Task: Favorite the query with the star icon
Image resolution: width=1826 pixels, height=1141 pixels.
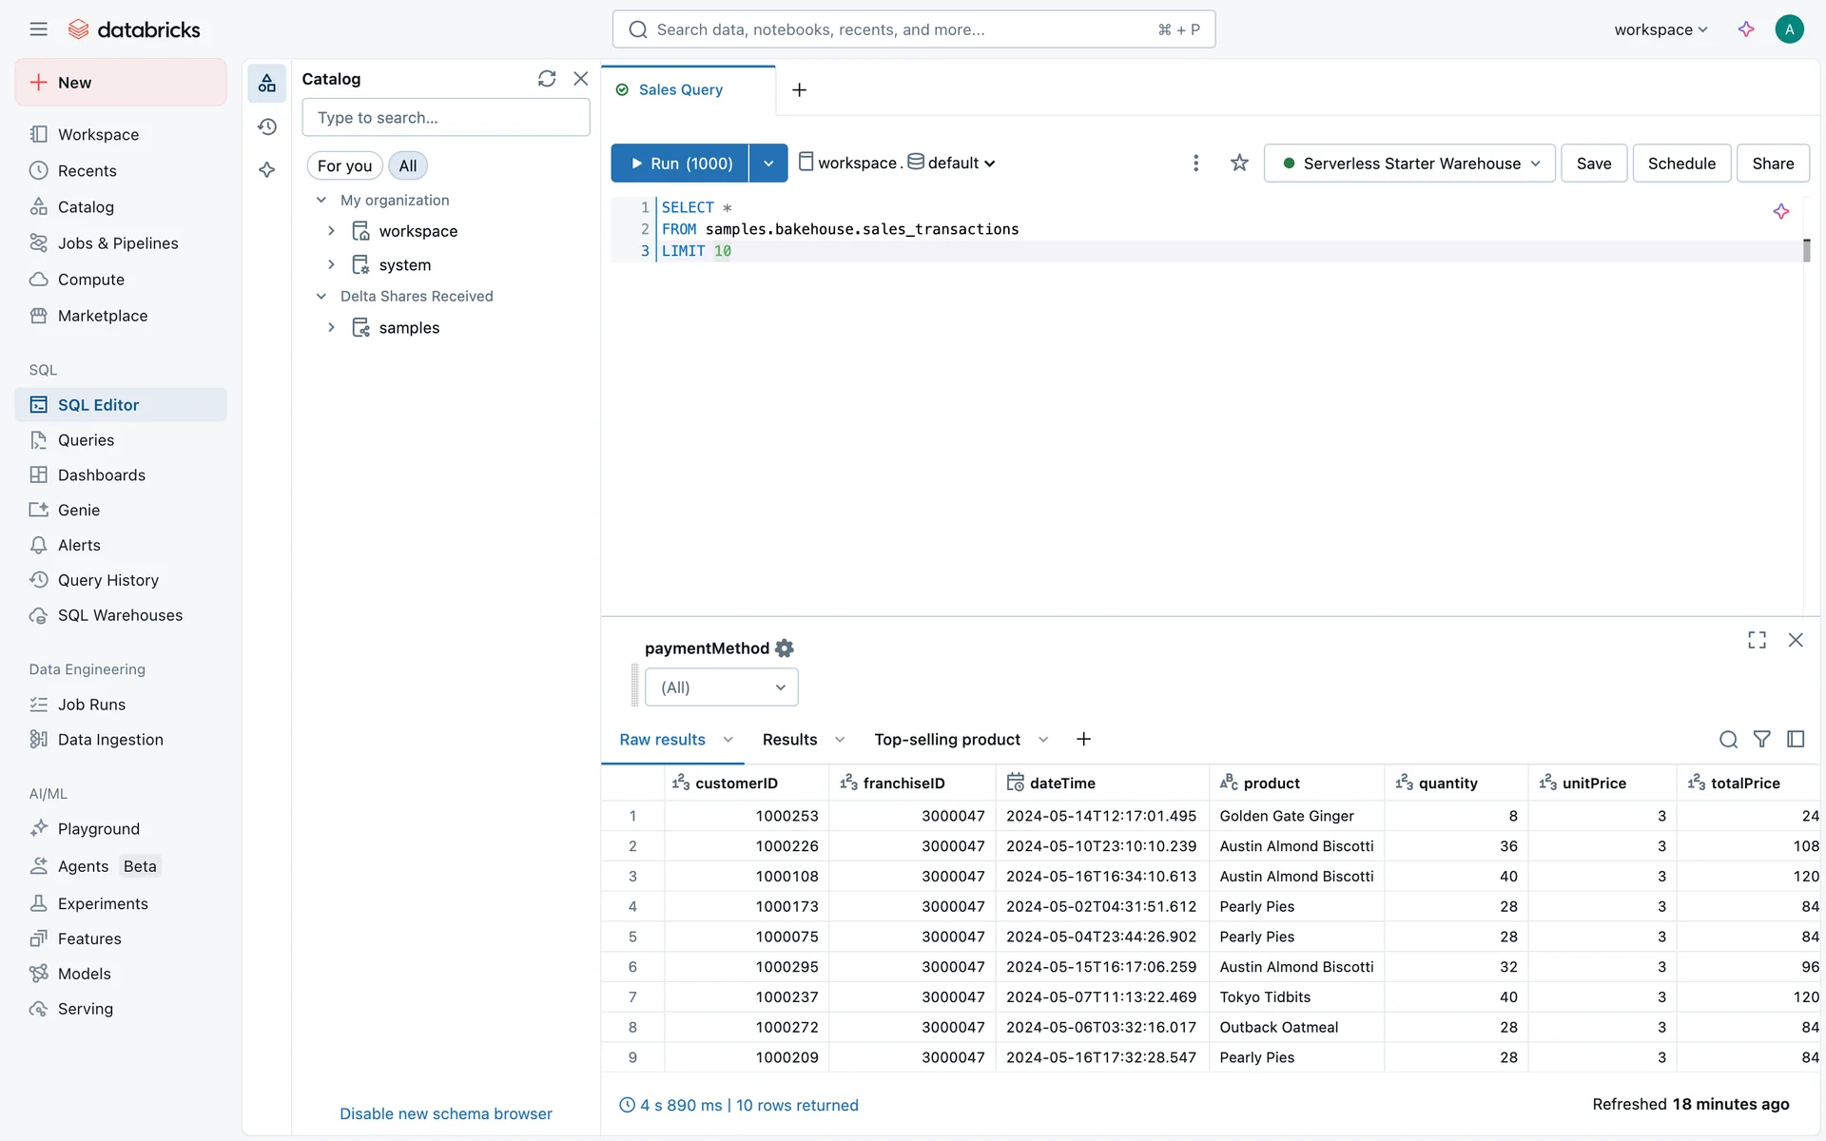Action: [x=1238, y=164]
